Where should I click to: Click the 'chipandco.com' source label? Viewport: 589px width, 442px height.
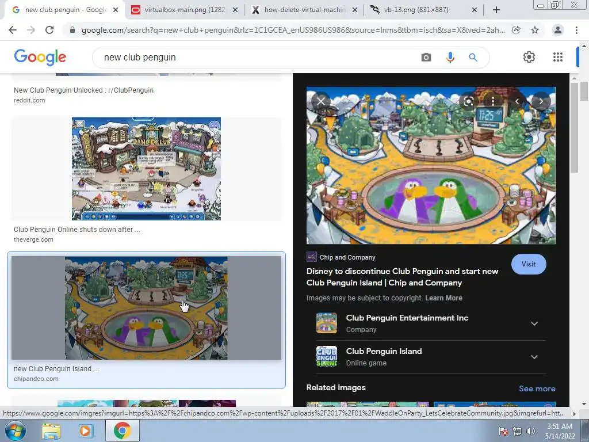point(36,379)
